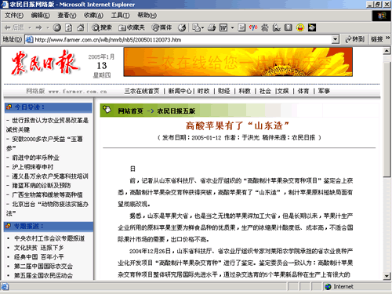Open the Favorites (收藏) menu

coord(93,16)
